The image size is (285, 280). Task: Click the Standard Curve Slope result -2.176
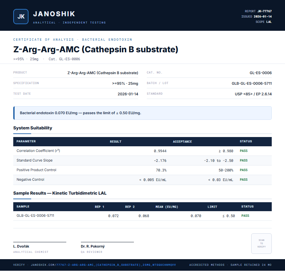click(160, 161)
